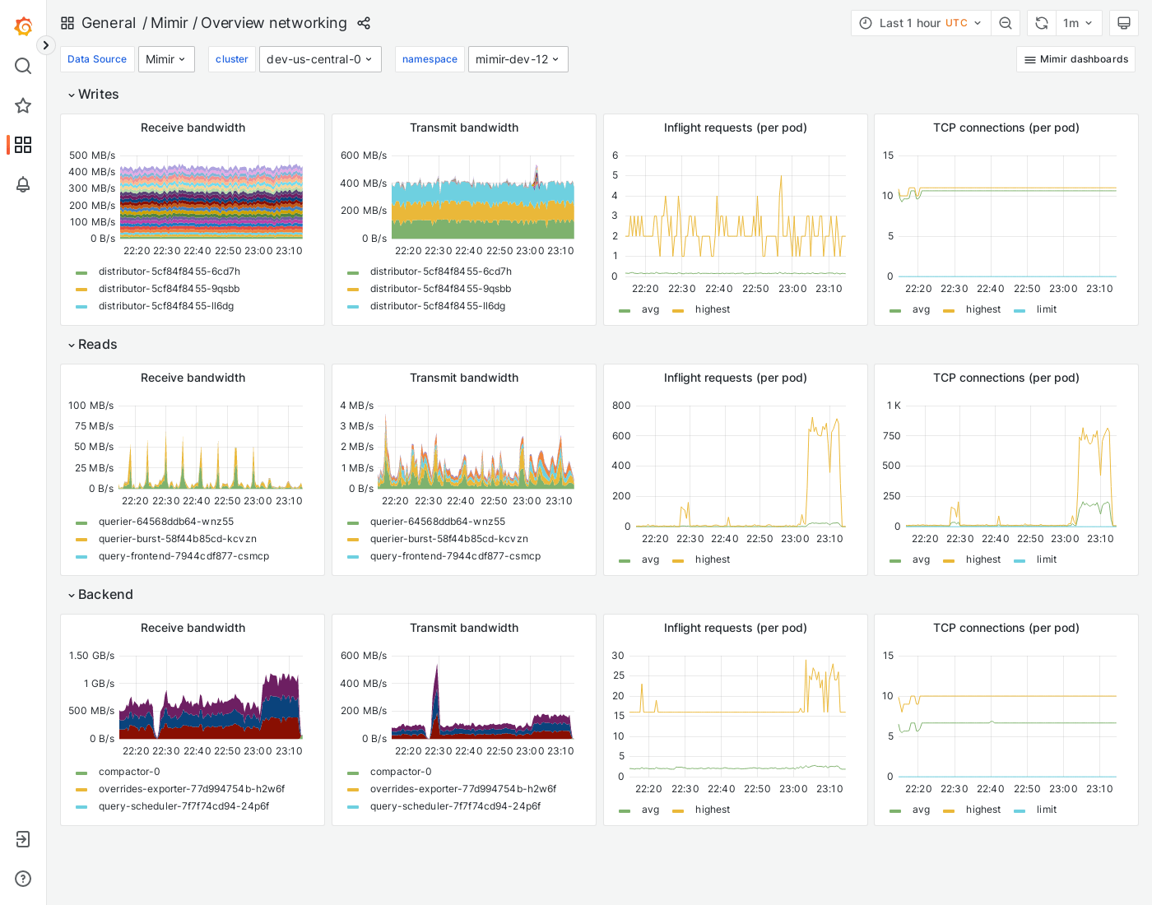The image size is (1152, 905).
Task: Toggle the distributor-5cf84f8455-6cd7h series visibility
Action: click(170, 271)
